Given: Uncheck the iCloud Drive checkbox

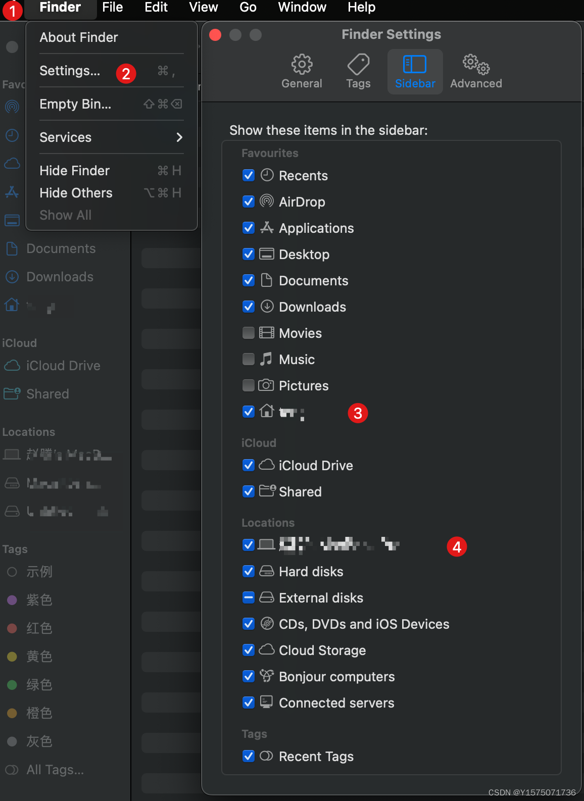Looking at the screenshot, I should pyautogui.click(x=249, y=465).
